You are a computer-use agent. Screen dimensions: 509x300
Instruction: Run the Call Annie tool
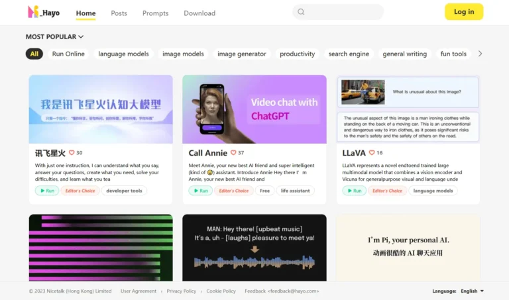pos(201,191)
